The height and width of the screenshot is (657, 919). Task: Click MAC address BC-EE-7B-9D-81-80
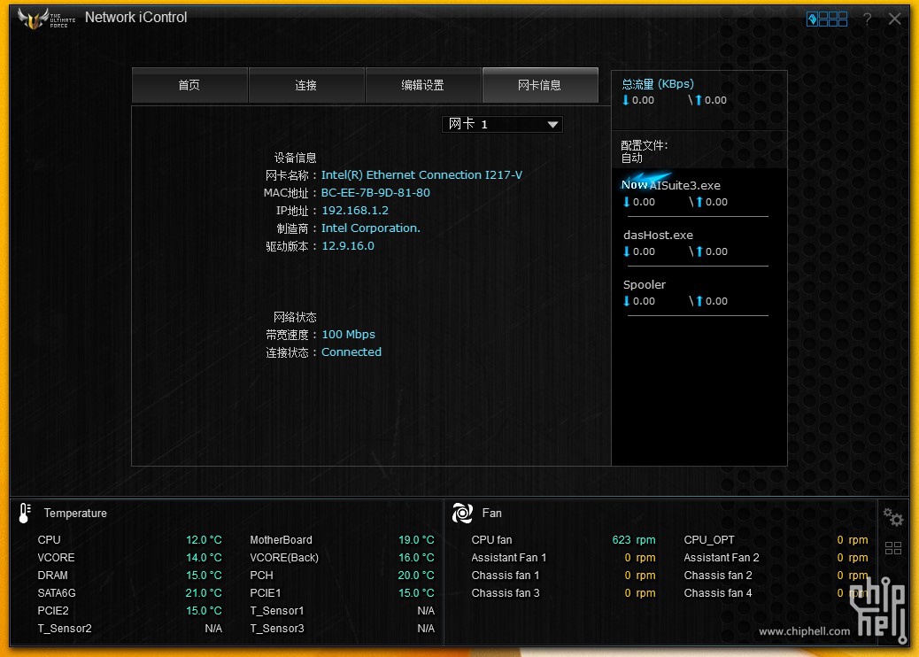[x=375, y=193]
